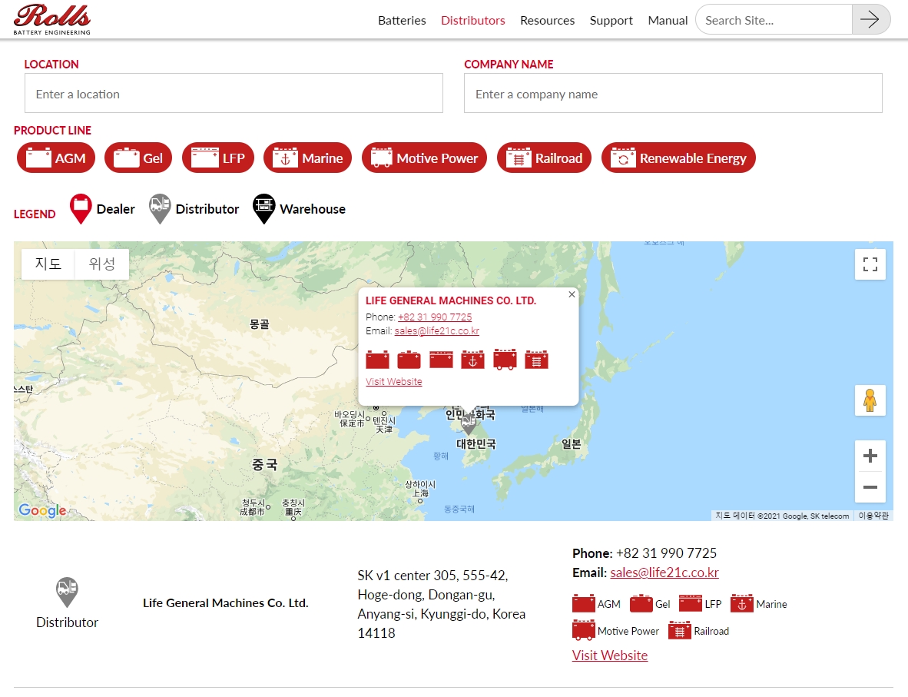Open the 이용약관 terms link
Screen dimensions: 908x697
[873, 516]
